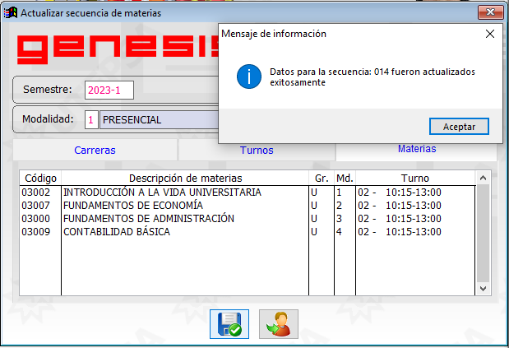The image size is (509, 348).
Task: Click the Descripción de materias column header
Action: point(185,178)
